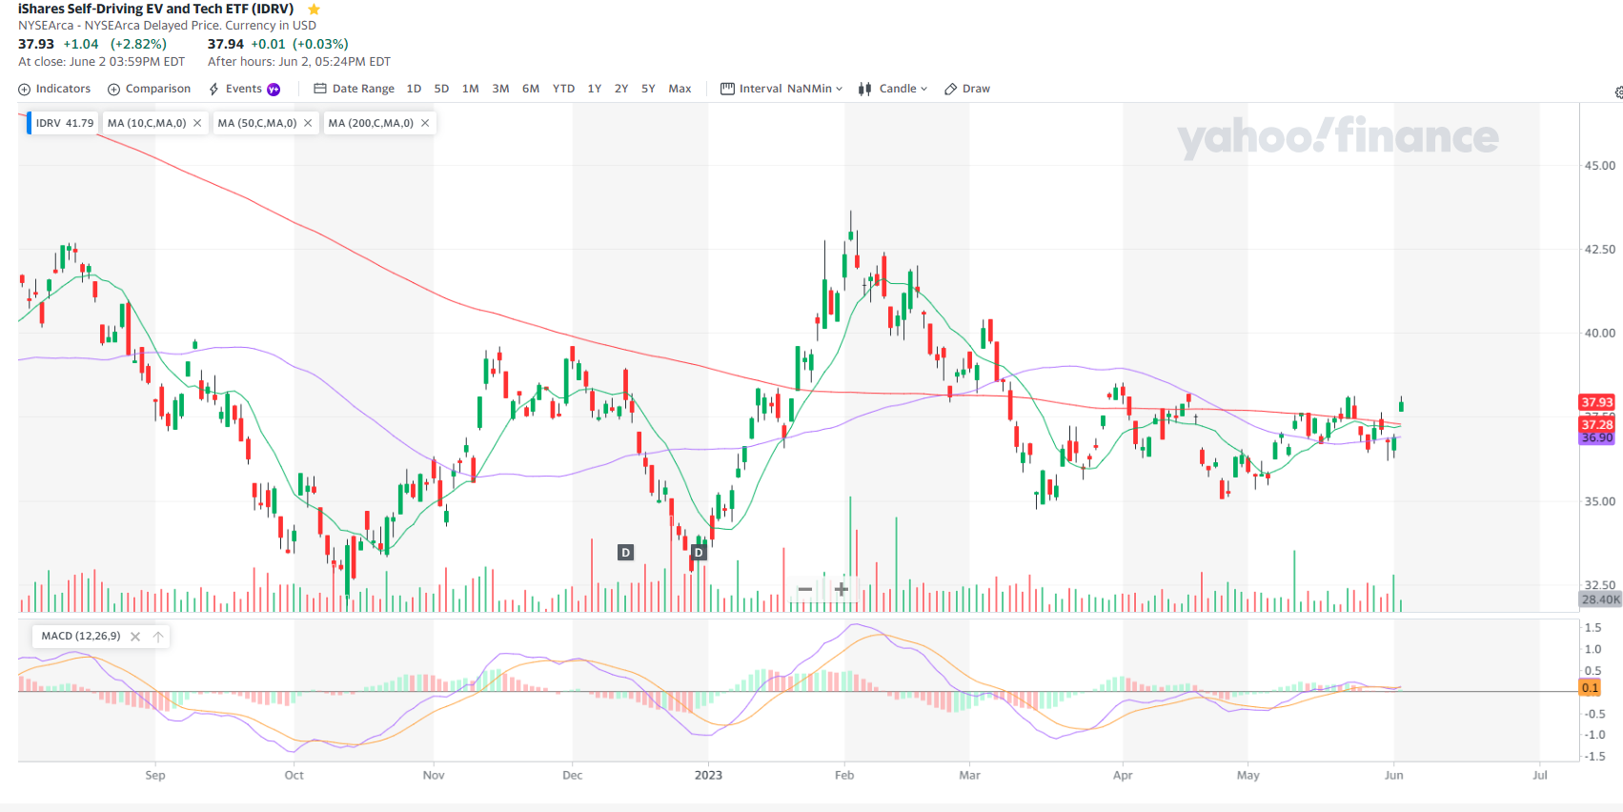Open the Events menu
This screenshot has height=812, width=1623.
click(244, 89)
